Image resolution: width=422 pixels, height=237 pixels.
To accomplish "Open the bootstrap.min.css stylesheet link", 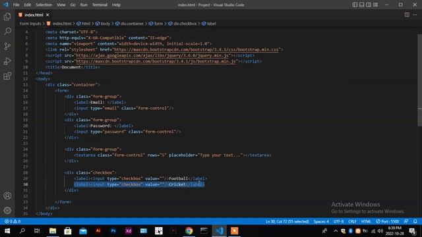I will (x=196, y=49).
